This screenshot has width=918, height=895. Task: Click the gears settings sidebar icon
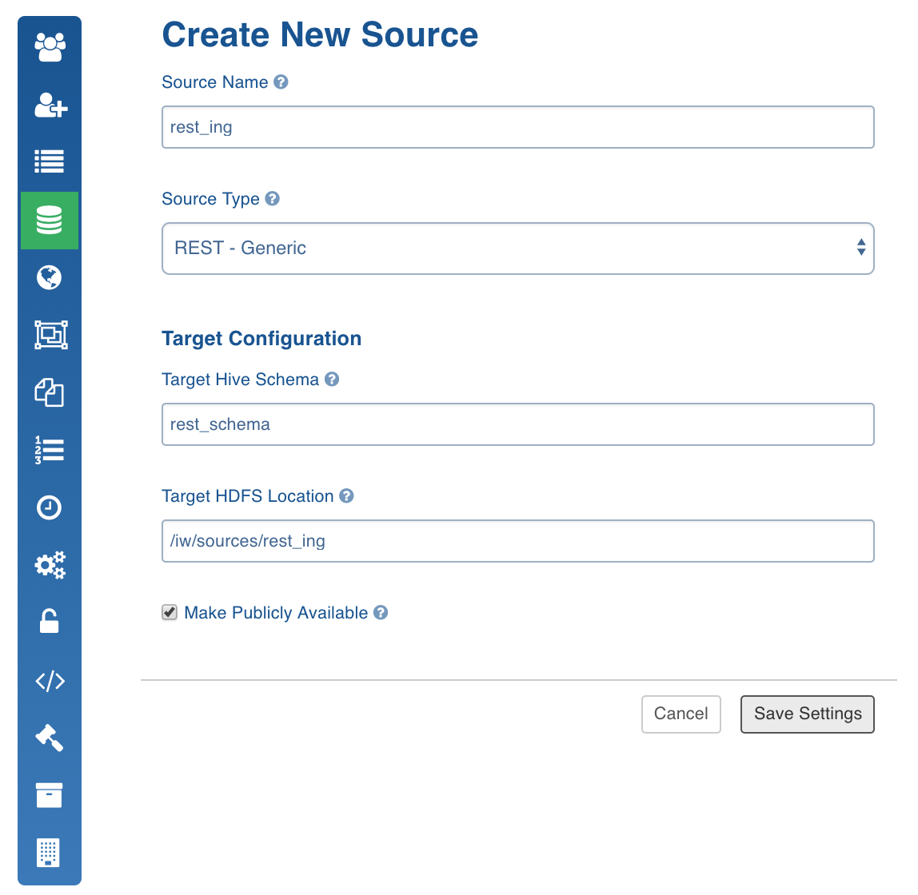click(50, 565)
